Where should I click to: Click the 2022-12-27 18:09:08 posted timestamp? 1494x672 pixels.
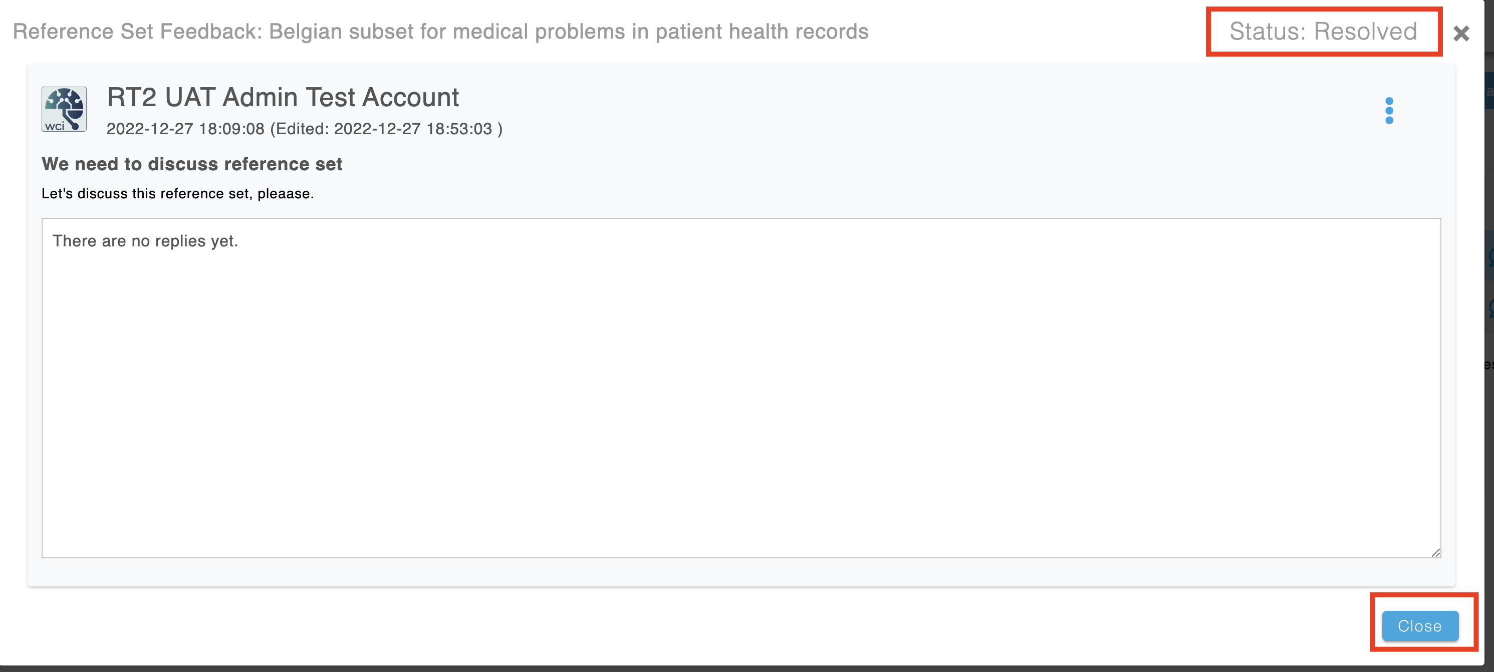coord(185,129)
